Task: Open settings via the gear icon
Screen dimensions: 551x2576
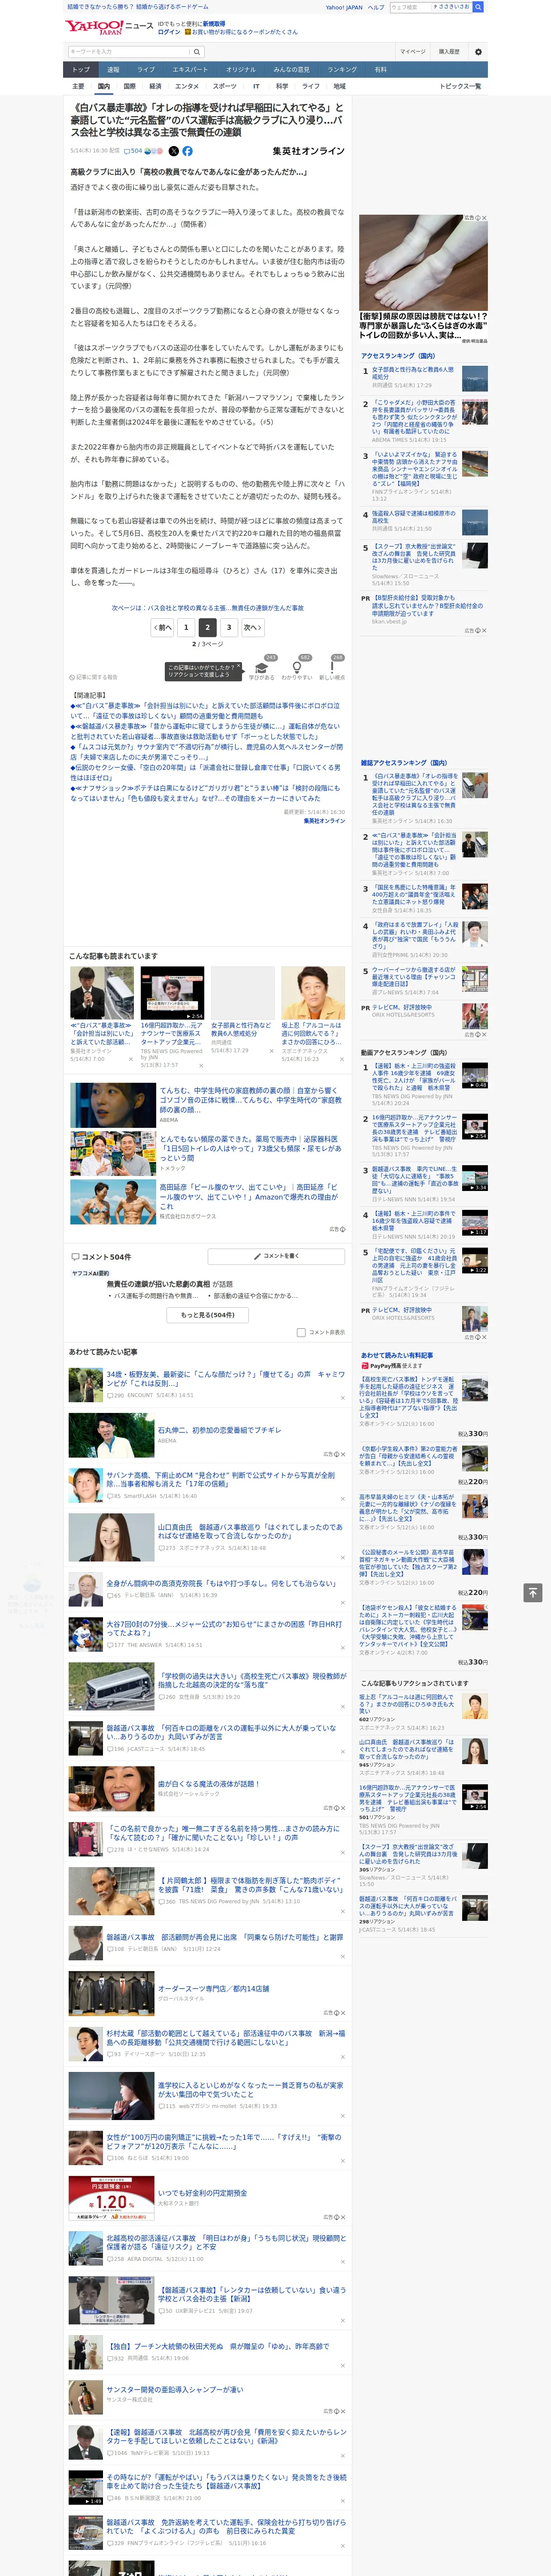Action: [478, 51]
